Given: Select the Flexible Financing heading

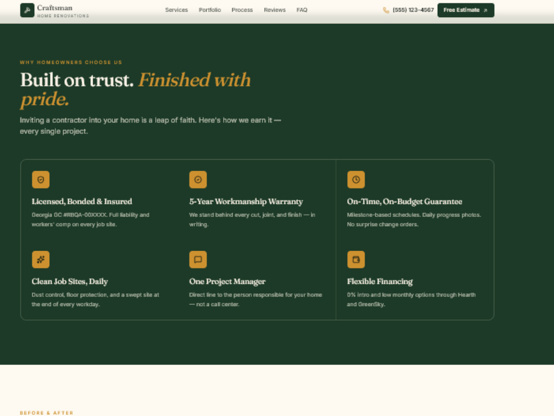Looking at the screenshot, I should [x=380, y=282].
